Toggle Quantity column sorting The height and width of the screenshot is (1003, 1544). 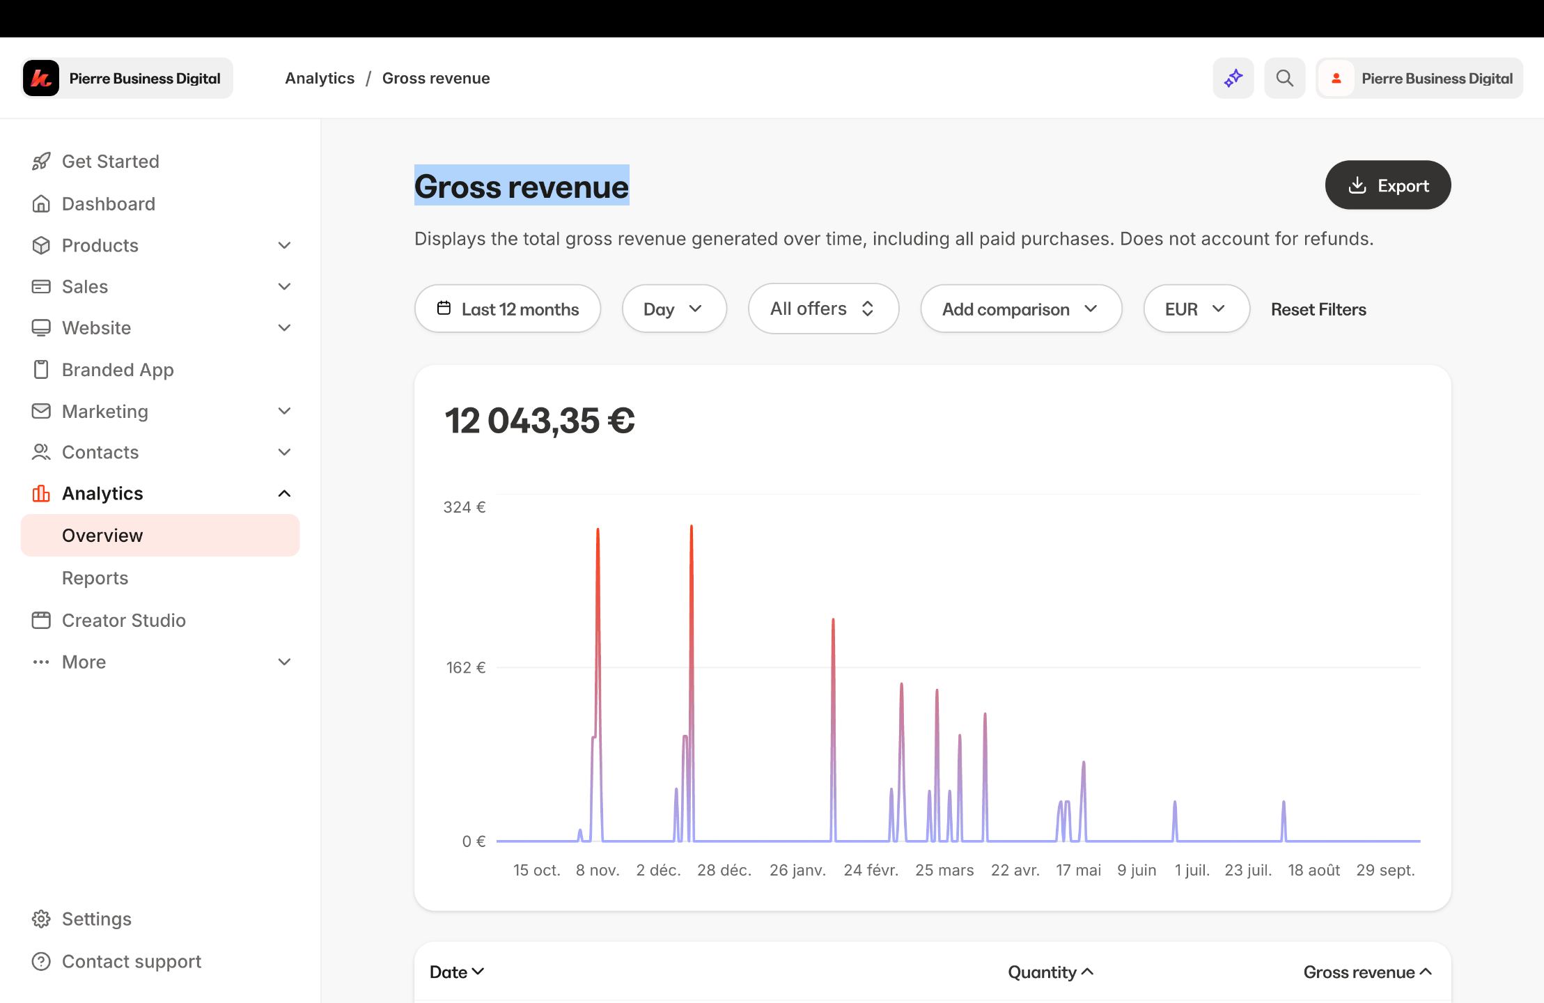coord(1050,972)
